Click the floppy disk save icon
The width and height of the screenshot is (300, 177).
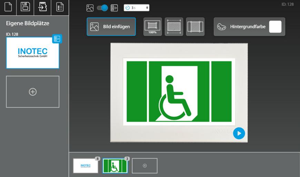point(25,7)
